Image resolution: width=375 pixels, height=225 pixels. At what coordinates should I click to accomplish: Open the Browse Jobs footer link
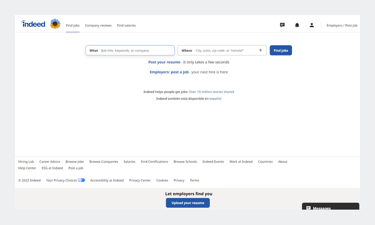click(x=75, y=162)
